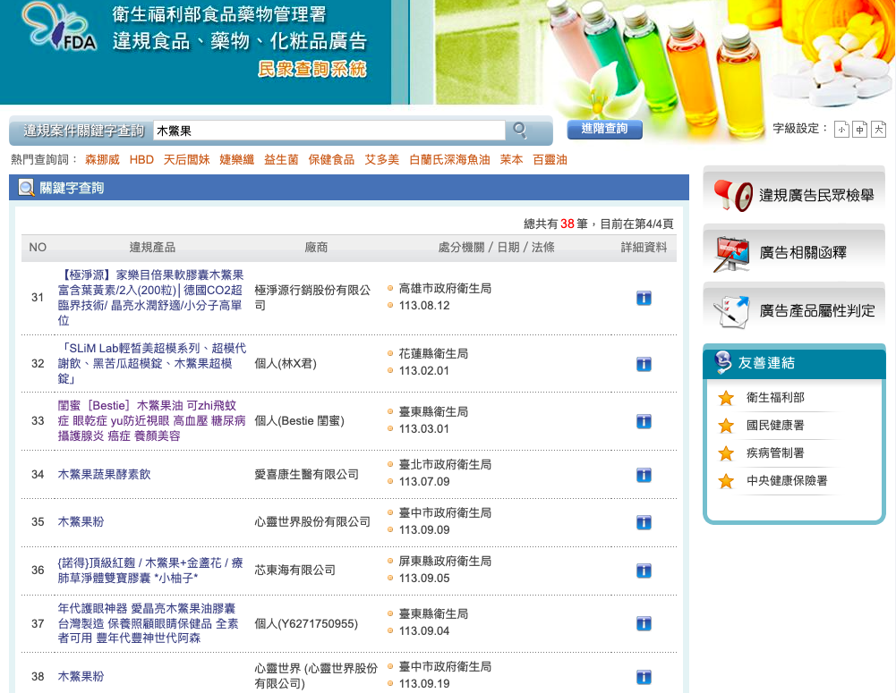Open 廣告相關函釋 banner
896x693 pixels.
794,253
